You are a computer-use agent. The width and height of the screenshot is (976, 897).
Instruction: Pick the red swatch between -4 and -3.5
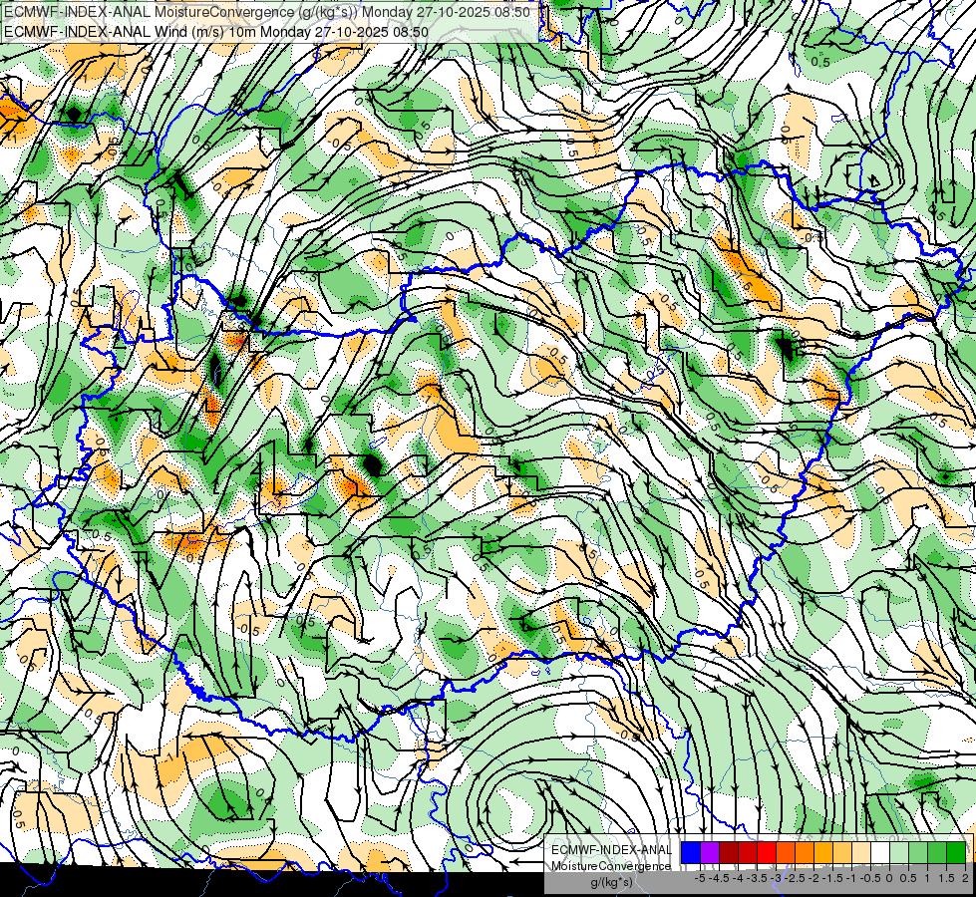(x=748, y=853)
